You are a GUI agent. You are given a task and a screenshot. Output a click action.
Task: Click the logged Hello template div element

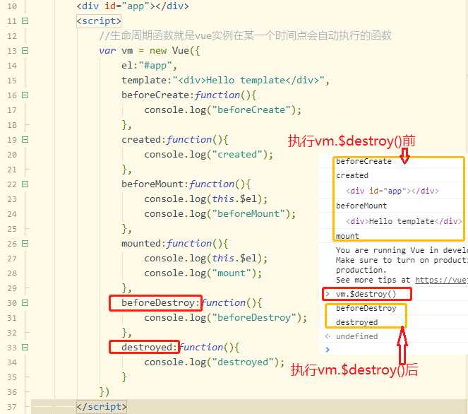point(404,221)
